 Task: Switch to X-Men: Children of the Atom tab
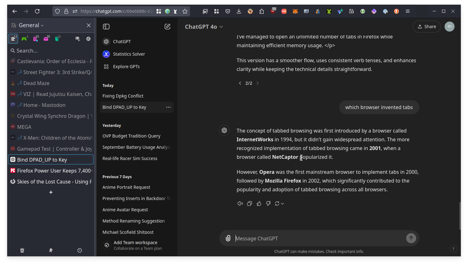coord(51,138)
